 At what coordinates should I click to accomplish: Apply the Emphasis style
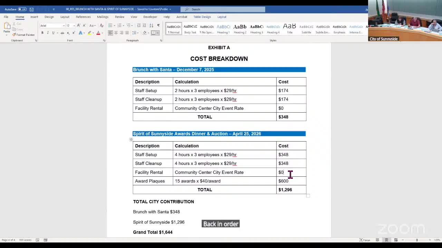point(339,29)
